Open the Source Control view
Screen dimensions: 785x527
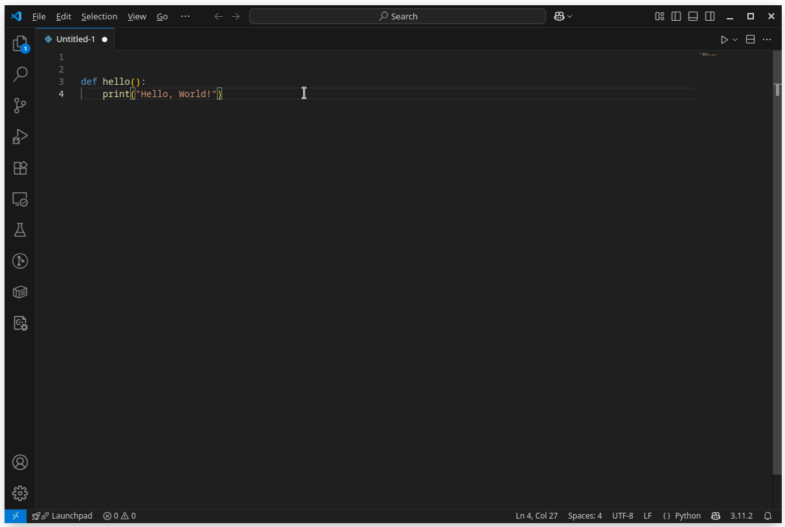point(20,106)
